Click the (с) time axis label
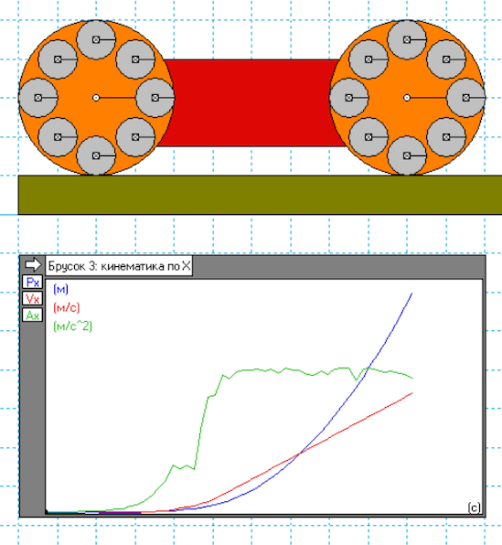The height and width of the screenshot is (545, 502). (x=475, y=508)
